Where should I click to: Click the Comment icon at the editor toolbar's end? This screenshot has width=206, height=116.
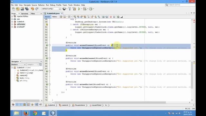click(x=118, y=17)
